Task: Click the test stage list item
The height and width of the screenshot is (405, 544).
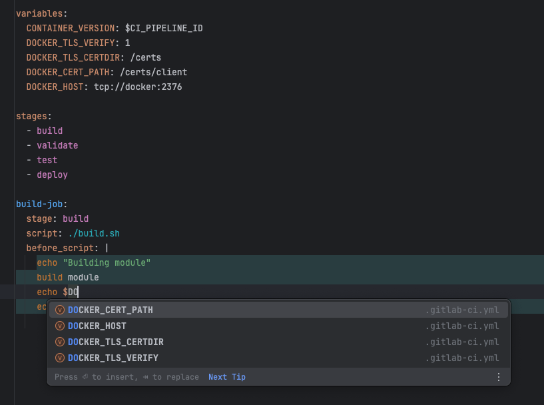Action: pyautogui.click(x=47, y=160)
